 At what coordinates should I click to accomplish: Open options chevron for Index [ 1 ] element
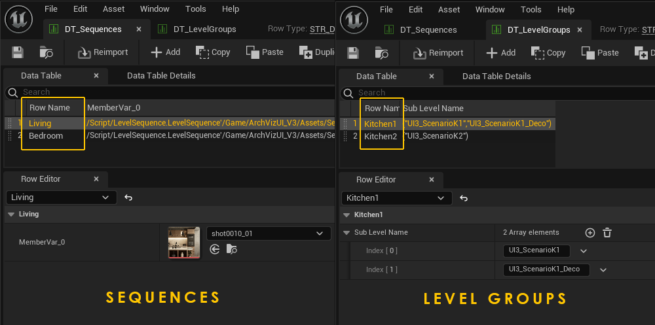click(603, 269)
